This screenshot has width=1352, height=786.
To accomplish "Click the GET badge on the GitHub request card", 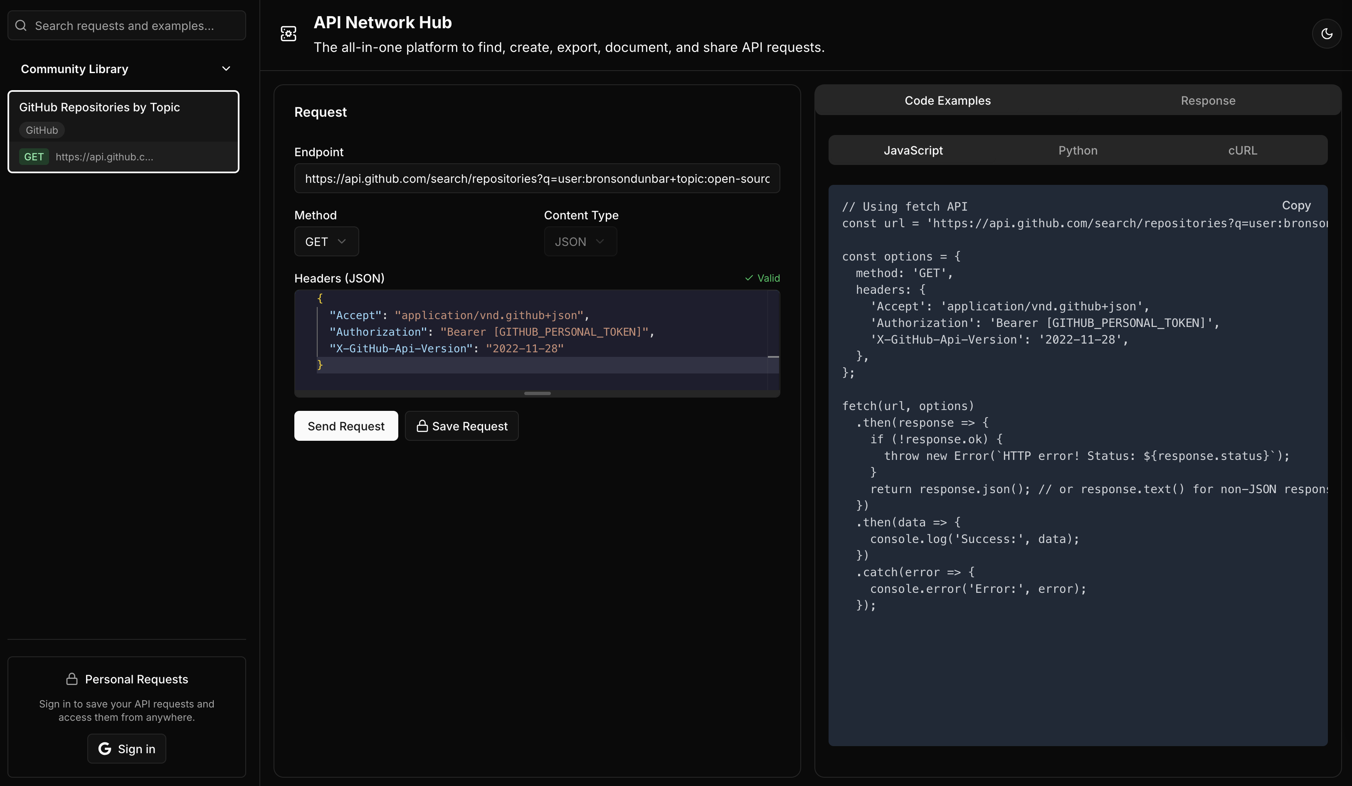I will [x=34, y=157].
